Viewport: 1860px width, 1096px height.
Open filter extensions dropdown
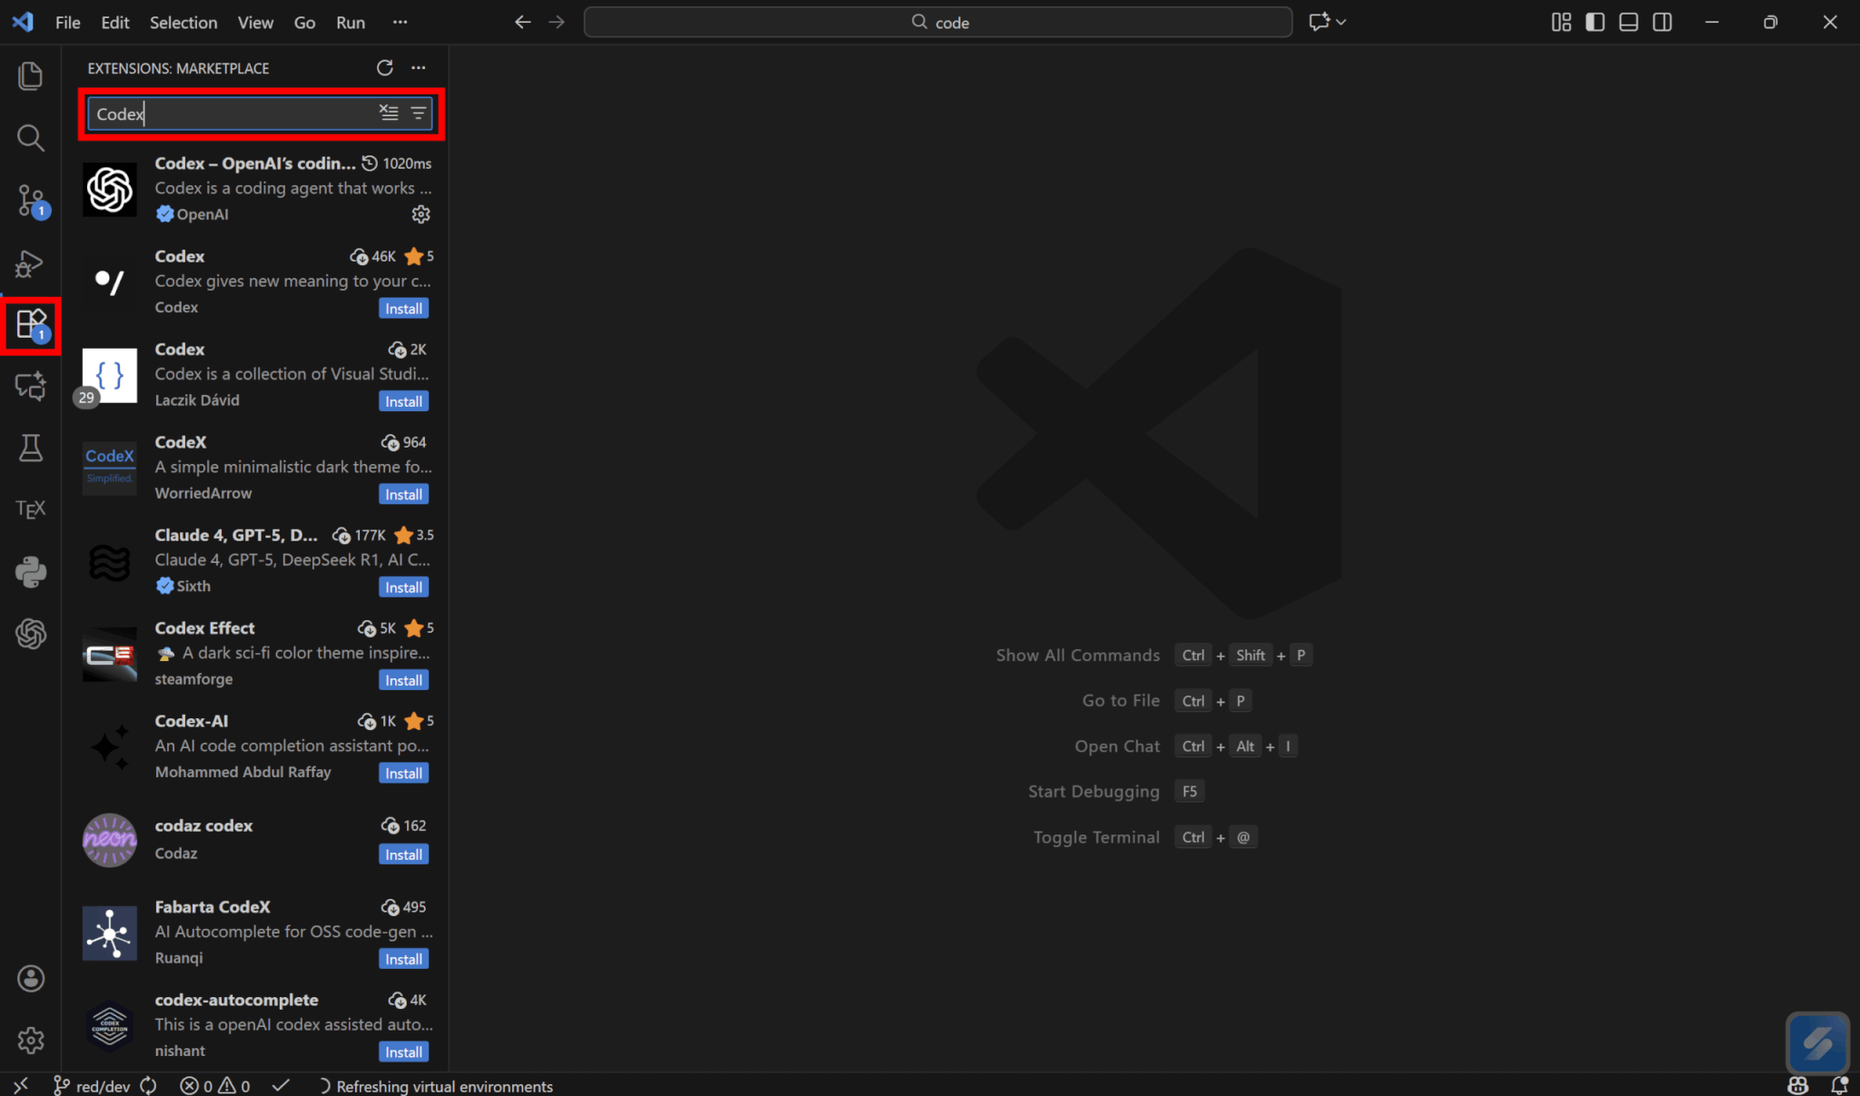[418, 113]
